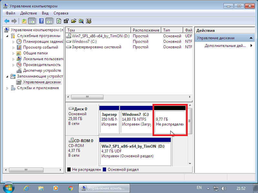Select Планировщик заданий in the tree
Screen dimensions: 258x193
click(43, 41)
